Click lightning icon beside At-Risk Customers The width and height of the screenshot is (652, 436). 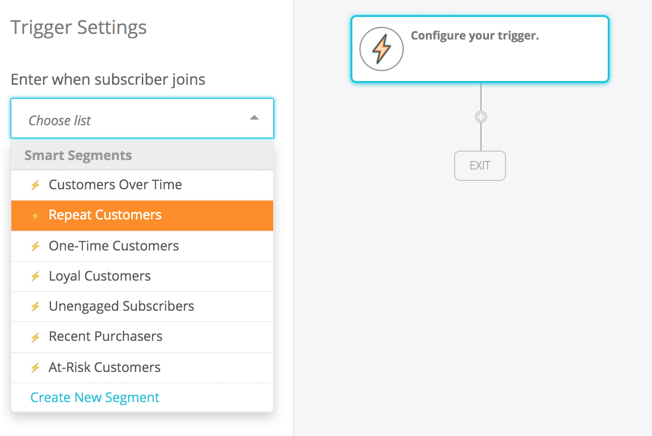point(35,368)
